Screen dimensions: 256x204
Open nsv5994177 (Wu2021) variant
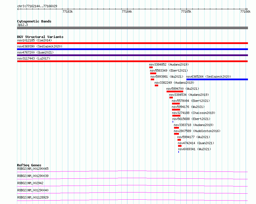pos(194,137)
